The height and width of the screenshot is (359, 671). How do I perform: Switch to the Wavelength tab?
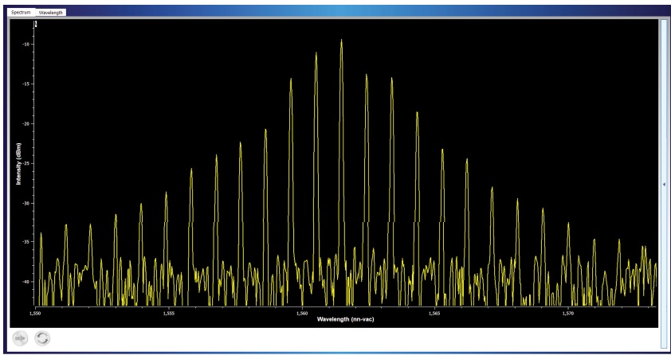tap(52, 13)
